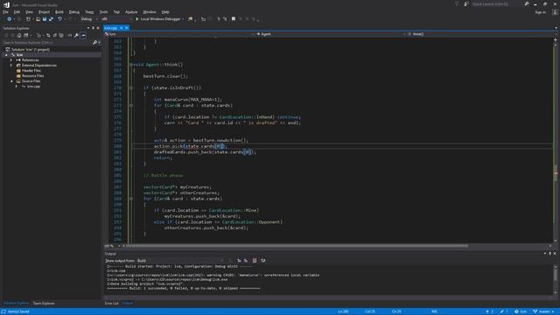Click the bookmark toolbar icon
The height and width of the screenshot is (315, 560).
pyautogui.click(x=234, y=19)
